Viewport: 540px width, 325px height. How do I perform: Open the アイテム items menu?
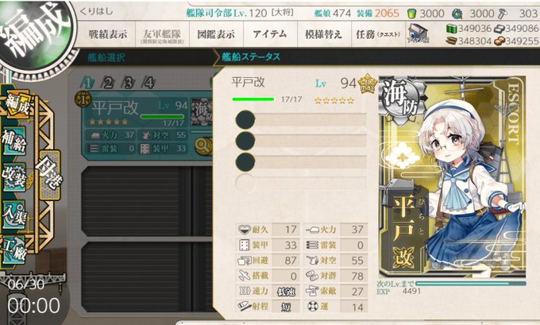point(270,34)
